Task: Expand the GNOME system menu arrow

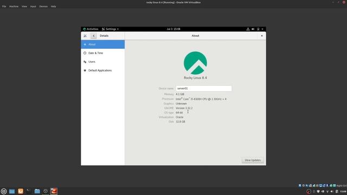Action: coord(262,29)
